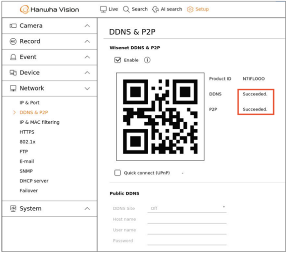Expand the System section chevron

tap(88, 209)
